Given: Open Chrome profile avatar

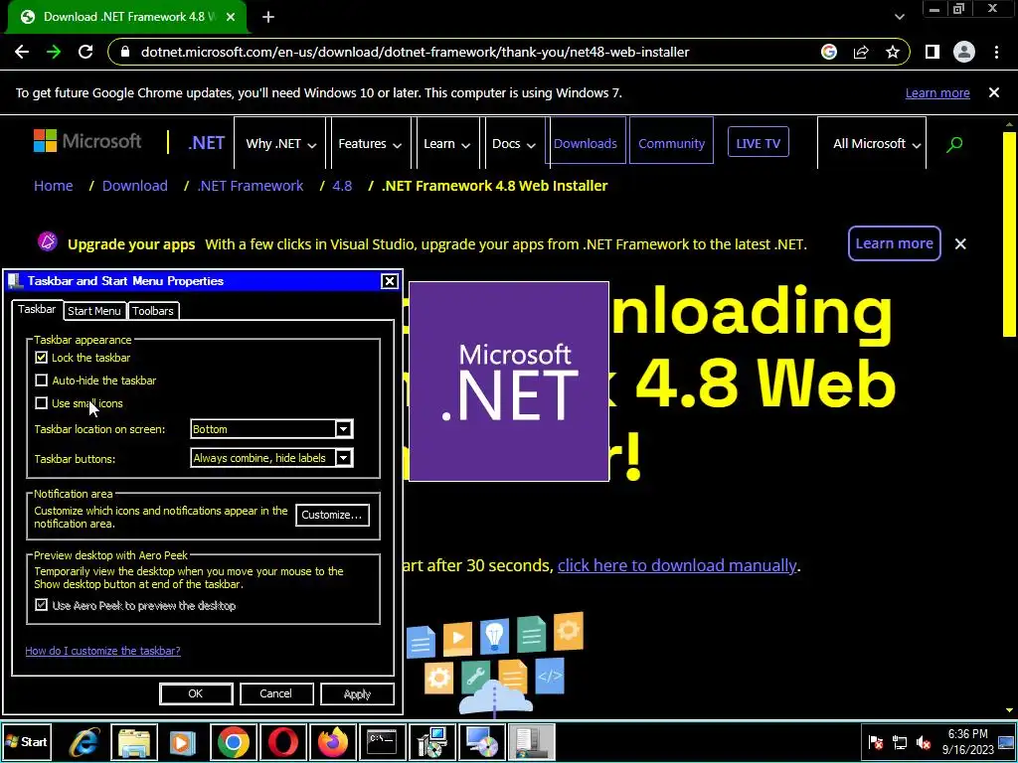Looking at the screenshot, I should click(x=964, y=52).
